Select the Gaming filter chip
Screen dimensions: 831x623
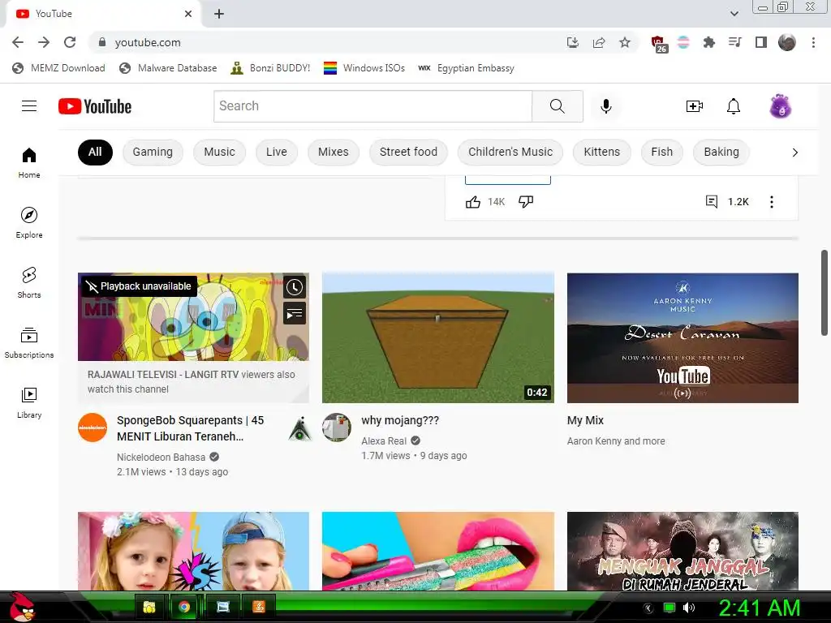[x=153, y=153]
